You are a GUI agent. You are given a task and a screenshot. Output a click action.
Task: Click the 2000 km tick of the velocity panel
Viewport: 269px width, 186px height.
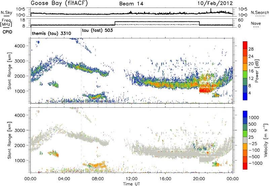tap(20, 145)
